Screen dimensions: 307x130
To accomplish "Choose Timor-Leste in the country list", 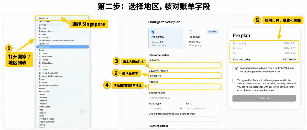I will 44,107.
